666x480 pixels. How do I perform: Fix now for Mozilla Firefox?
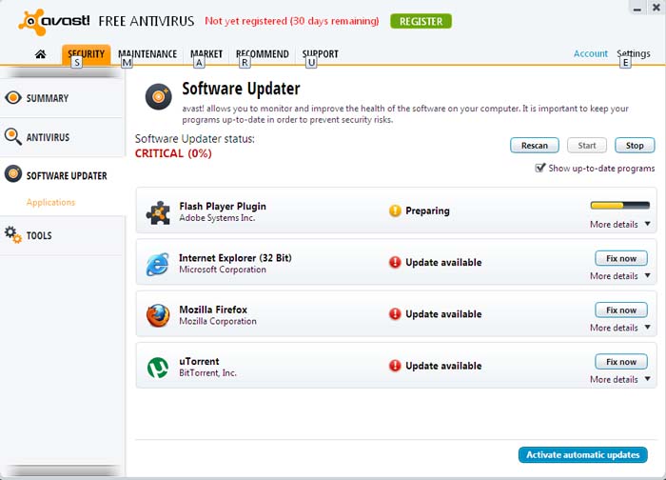pyautogui.click(x=621, y=310)
